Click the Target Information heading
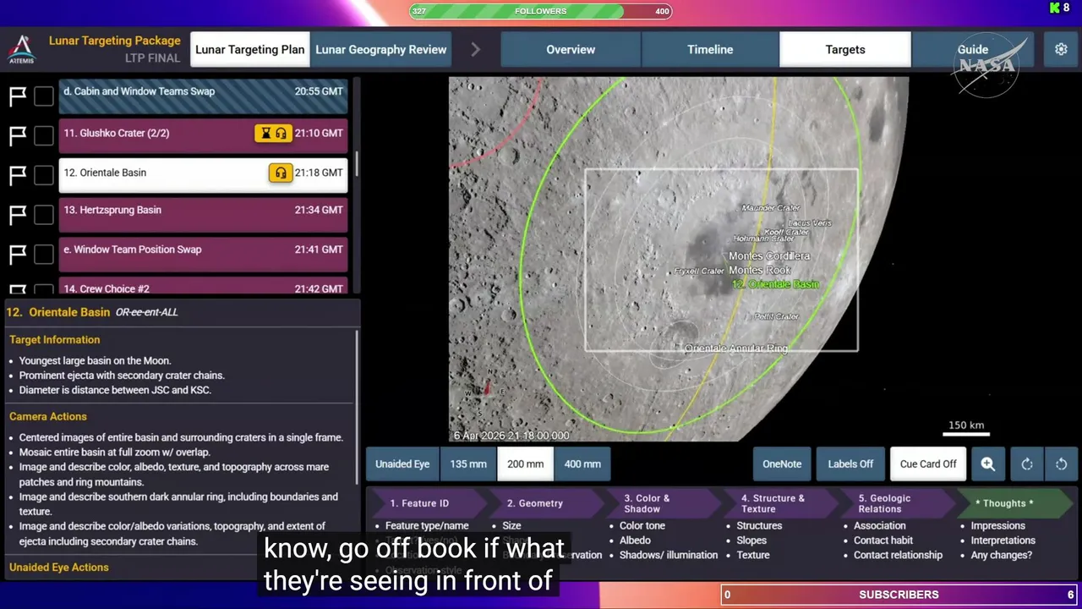 pyautogui.click(x=55, y=340)
